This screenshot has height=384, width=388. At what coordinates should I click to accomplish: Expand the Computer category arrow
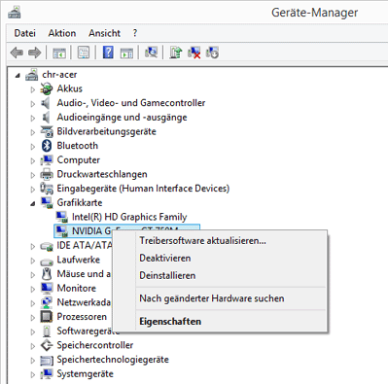(32, 160)
